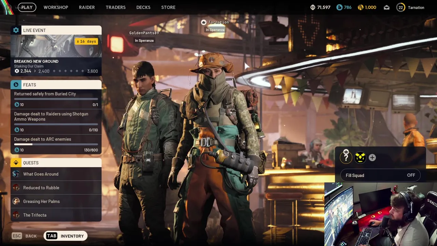Screen dimensions: 437x246
Task: Open INVENTORY with the TAB button
Action: (x=65, y=236)
